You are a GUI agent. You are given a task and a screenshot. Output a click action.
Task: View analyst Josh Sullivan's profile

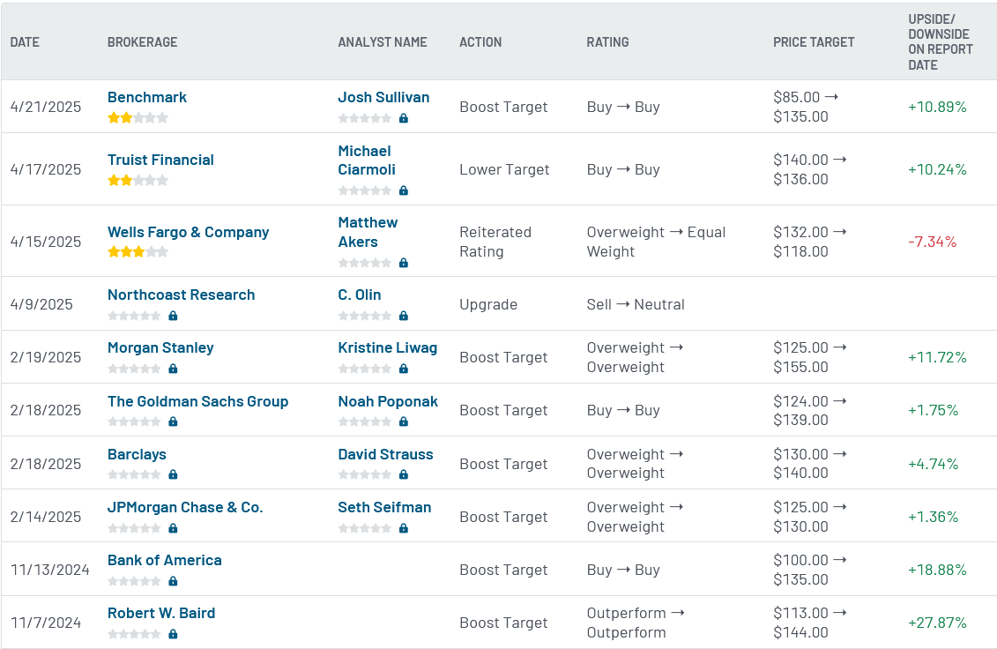click(x=383, y=97)
